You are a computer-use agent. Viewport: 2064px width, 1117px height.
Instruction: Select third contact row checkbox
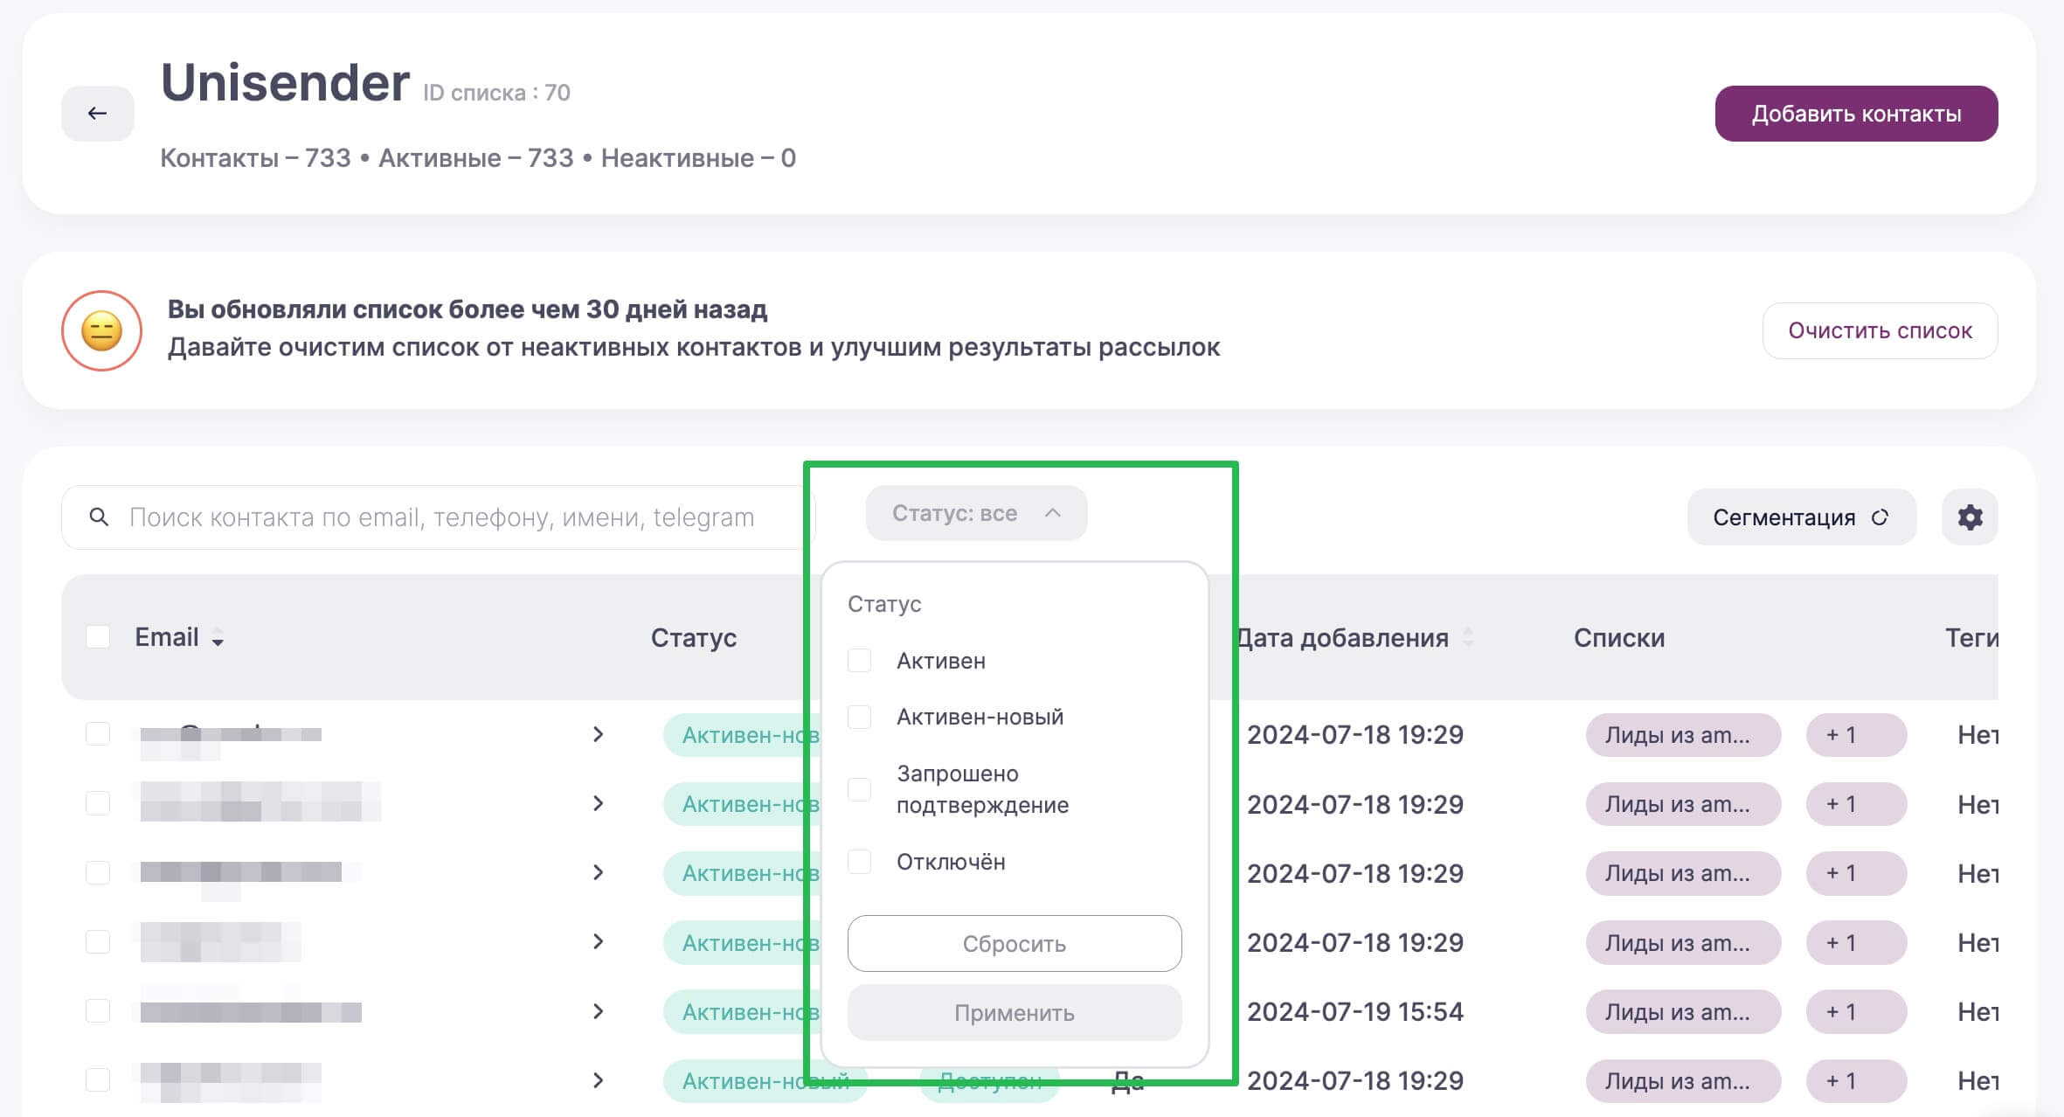pyautogui.click(x=98, y=872)
